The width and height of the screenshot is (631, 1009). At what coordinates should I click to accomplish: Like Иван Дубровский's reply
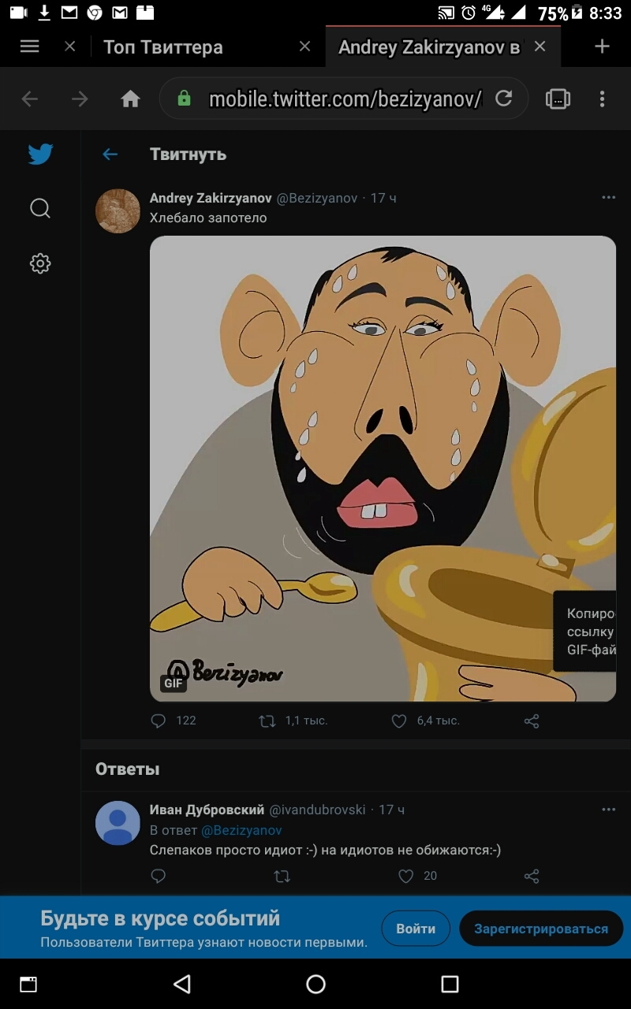(x=405, y=876)
